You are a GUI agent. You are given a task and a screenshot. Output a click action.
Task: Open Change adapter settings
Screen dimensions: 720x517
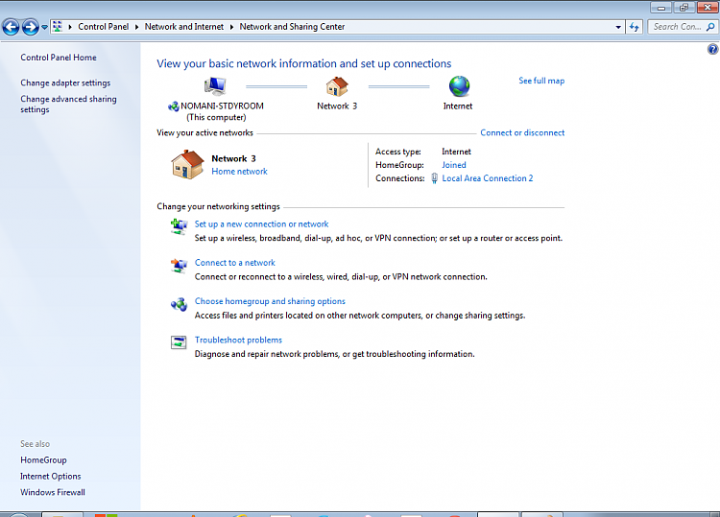[x=65, y=83]
